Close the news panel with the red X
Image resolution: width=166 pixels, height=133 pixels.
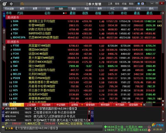(x=3, y=108)
